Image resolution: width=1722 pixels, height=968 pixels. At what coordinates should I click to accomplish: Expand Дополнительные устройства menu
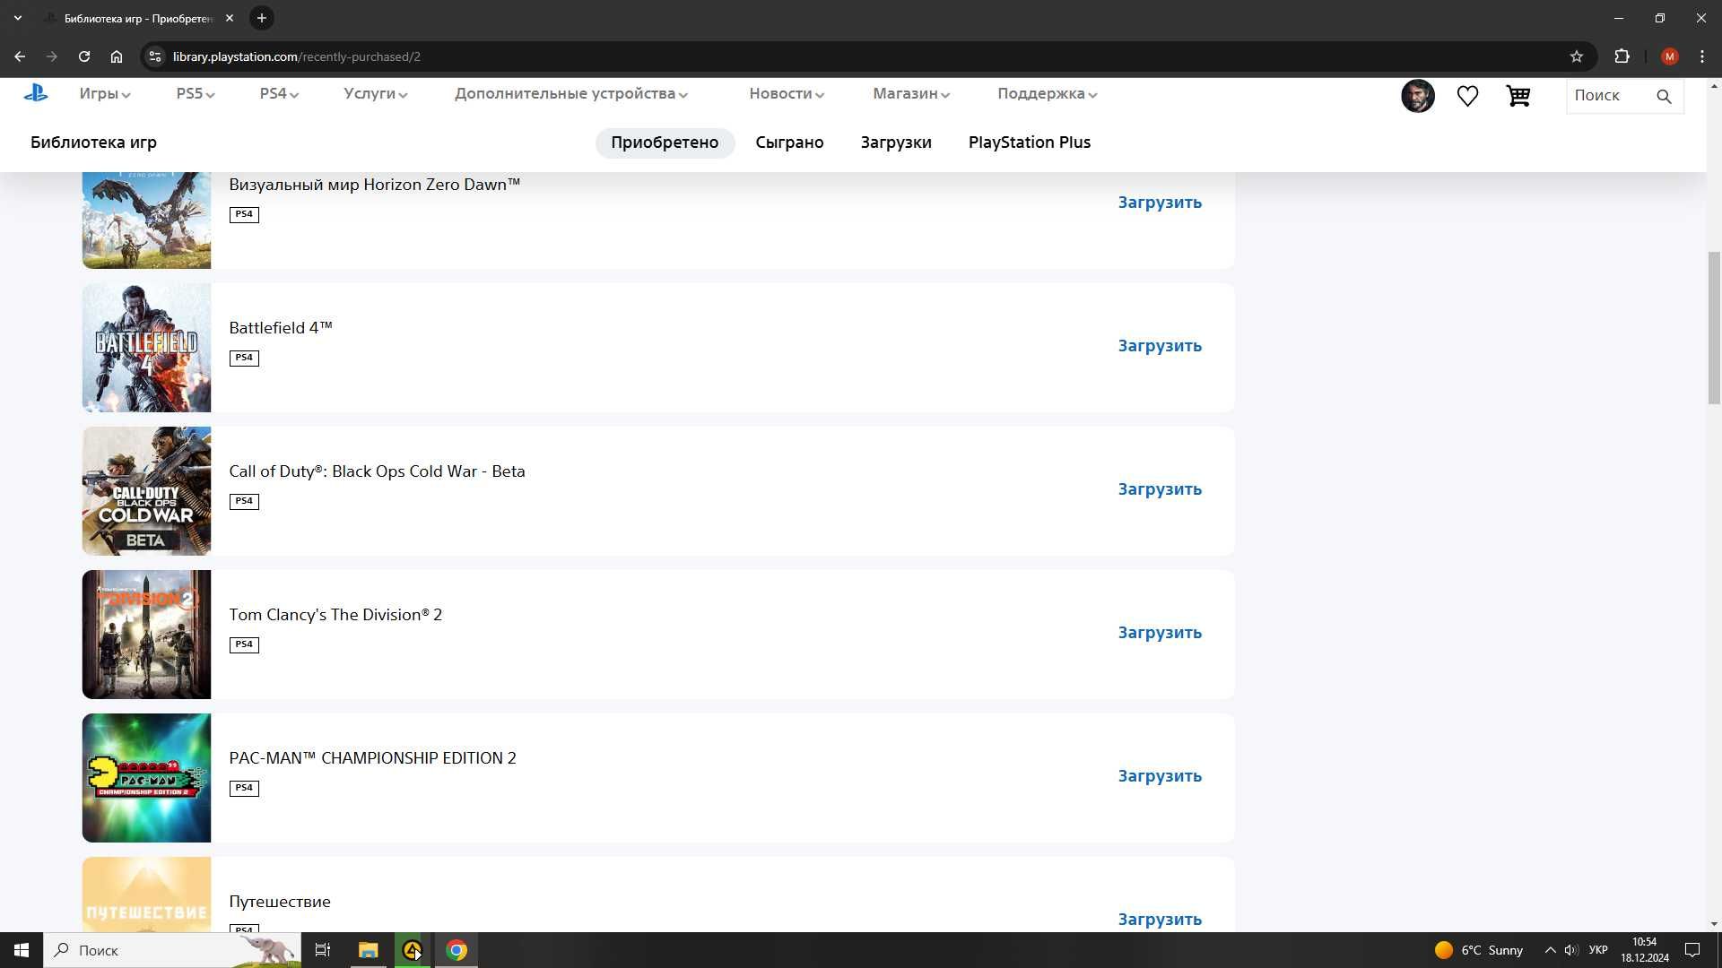(571, 93)
